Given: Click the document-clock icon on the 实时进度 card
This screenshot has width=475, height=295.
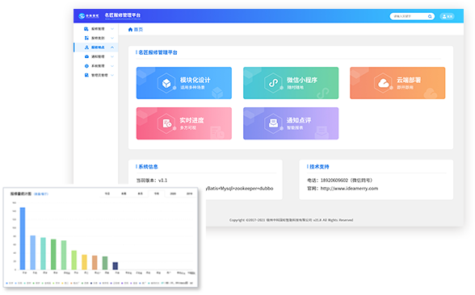Looking at the screenshot, I should point(166,123).
